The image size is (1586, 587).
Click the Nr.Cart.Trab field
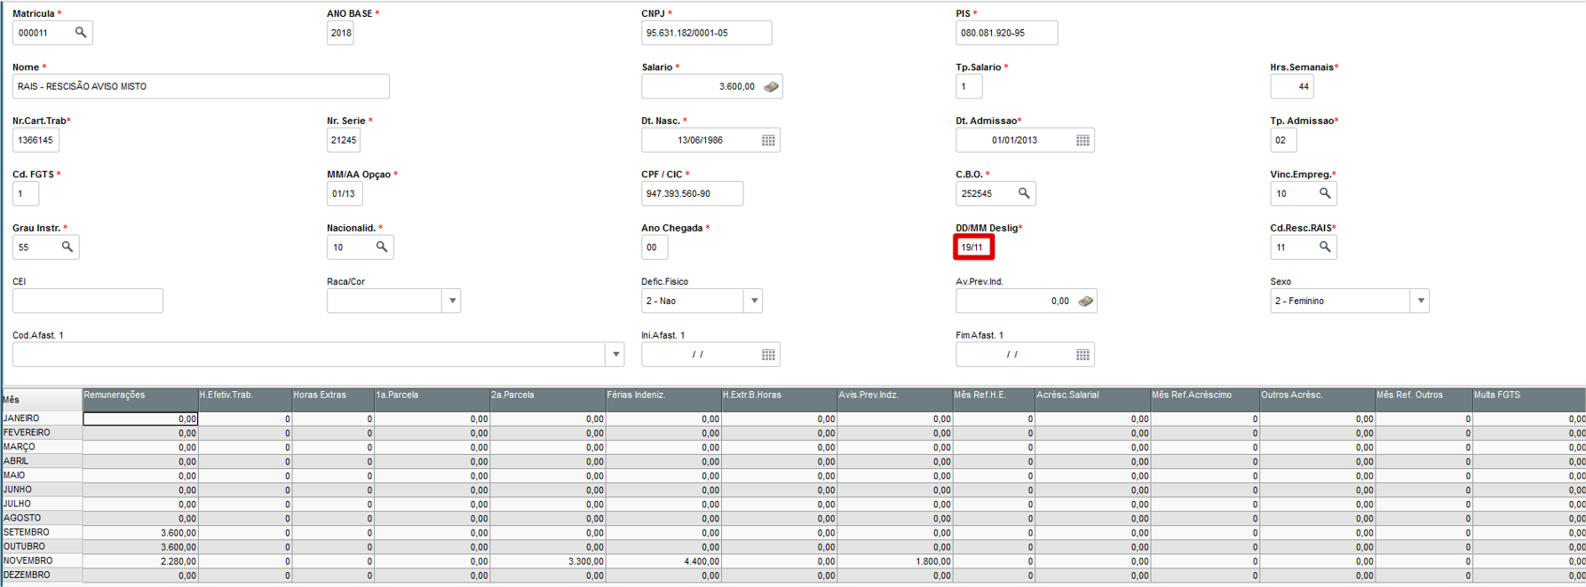point(36,140)
